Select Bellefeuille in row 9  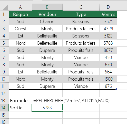coord(47,72)
